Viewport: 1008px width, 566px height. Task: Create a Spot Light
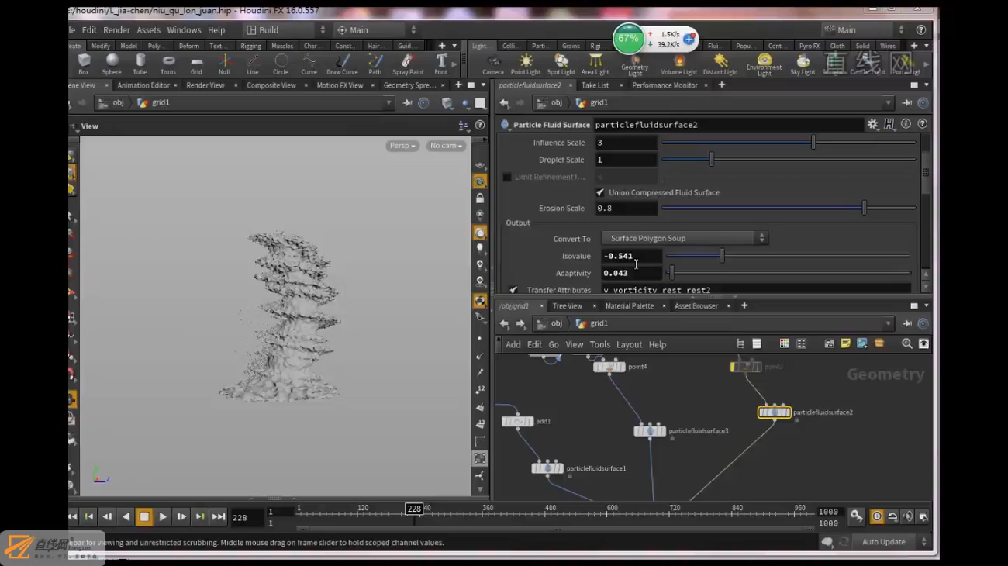point(561,64)
